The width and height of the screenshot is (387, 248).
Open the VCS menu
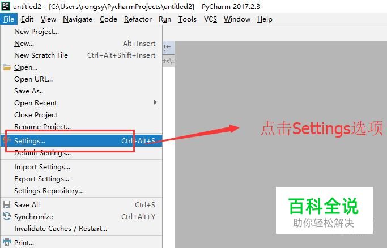(210, 19)
